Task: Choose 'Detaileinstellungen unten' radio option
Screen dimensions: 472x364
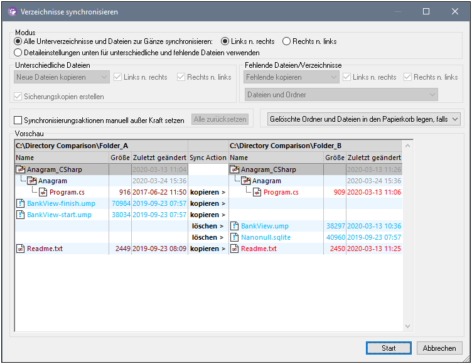Action: (18, 53)
